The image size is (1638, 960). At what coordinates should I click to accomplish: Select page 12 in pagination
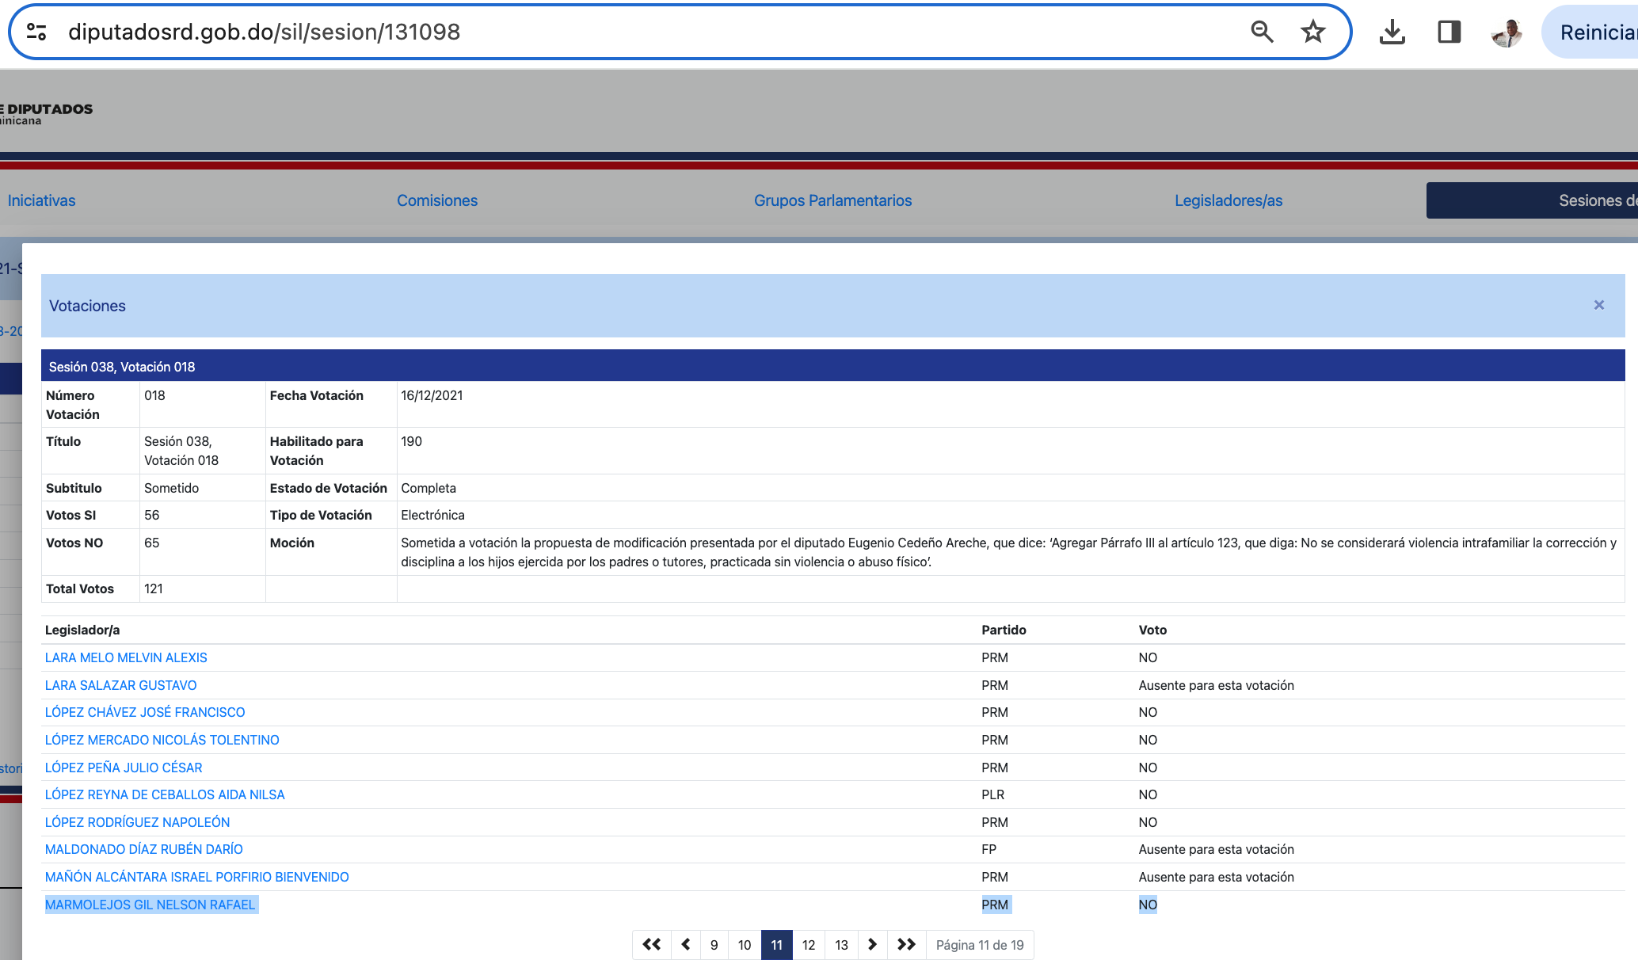click(x=808, y=944)
